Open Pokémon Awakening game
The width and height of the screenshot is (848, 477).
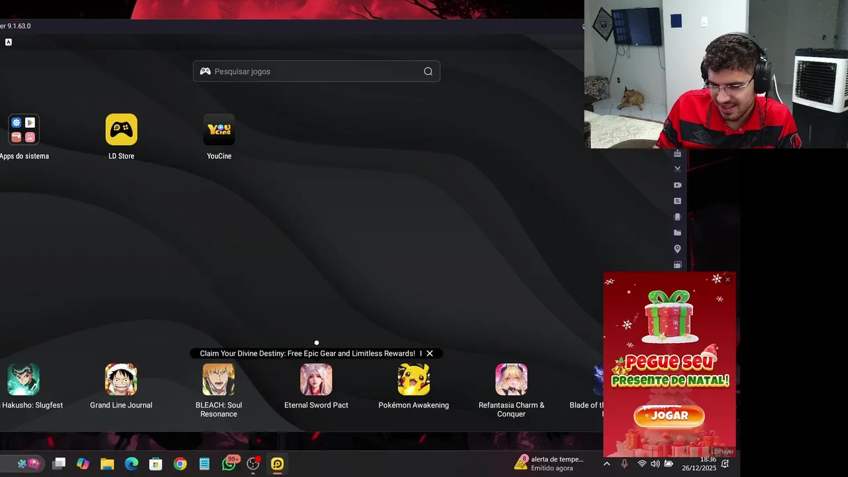coord(413,380)
